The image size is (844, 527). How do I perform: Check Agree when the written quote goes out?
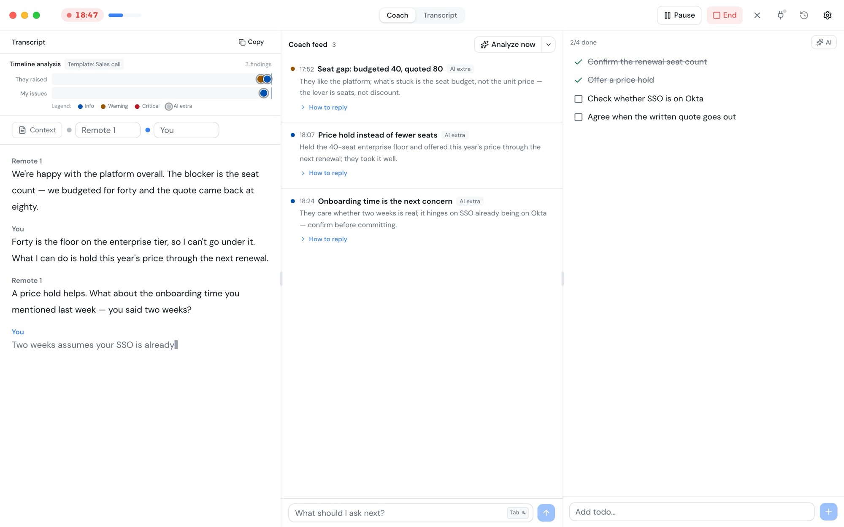pyautogui.click(x=578, y=117)
